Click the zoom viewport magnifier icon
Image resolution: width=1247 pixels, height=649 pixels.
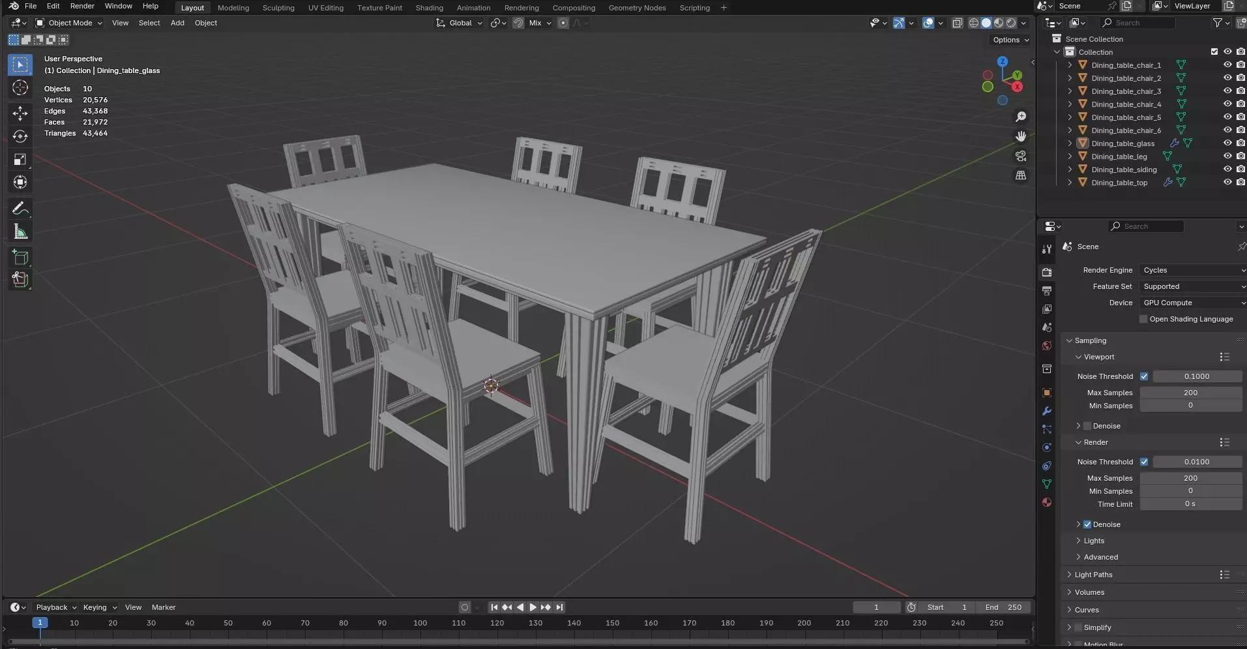coord(1021,117)
